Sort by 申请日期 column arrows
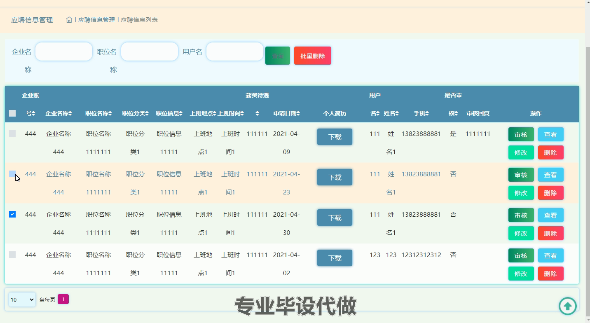The image size is (590, 323). point(298,113)
